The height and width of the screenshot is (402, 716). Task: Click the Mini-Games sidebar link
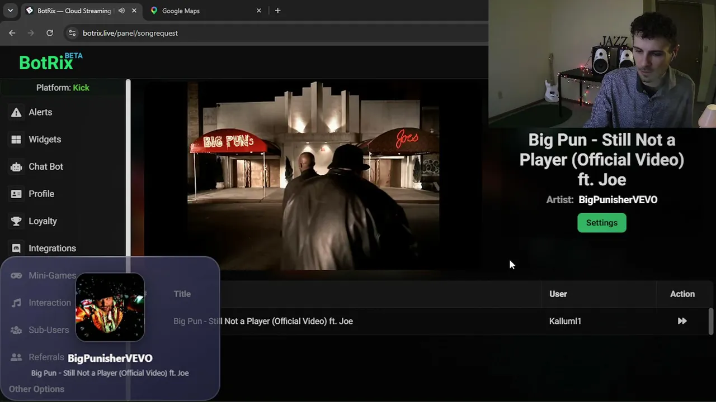(52, 275)
